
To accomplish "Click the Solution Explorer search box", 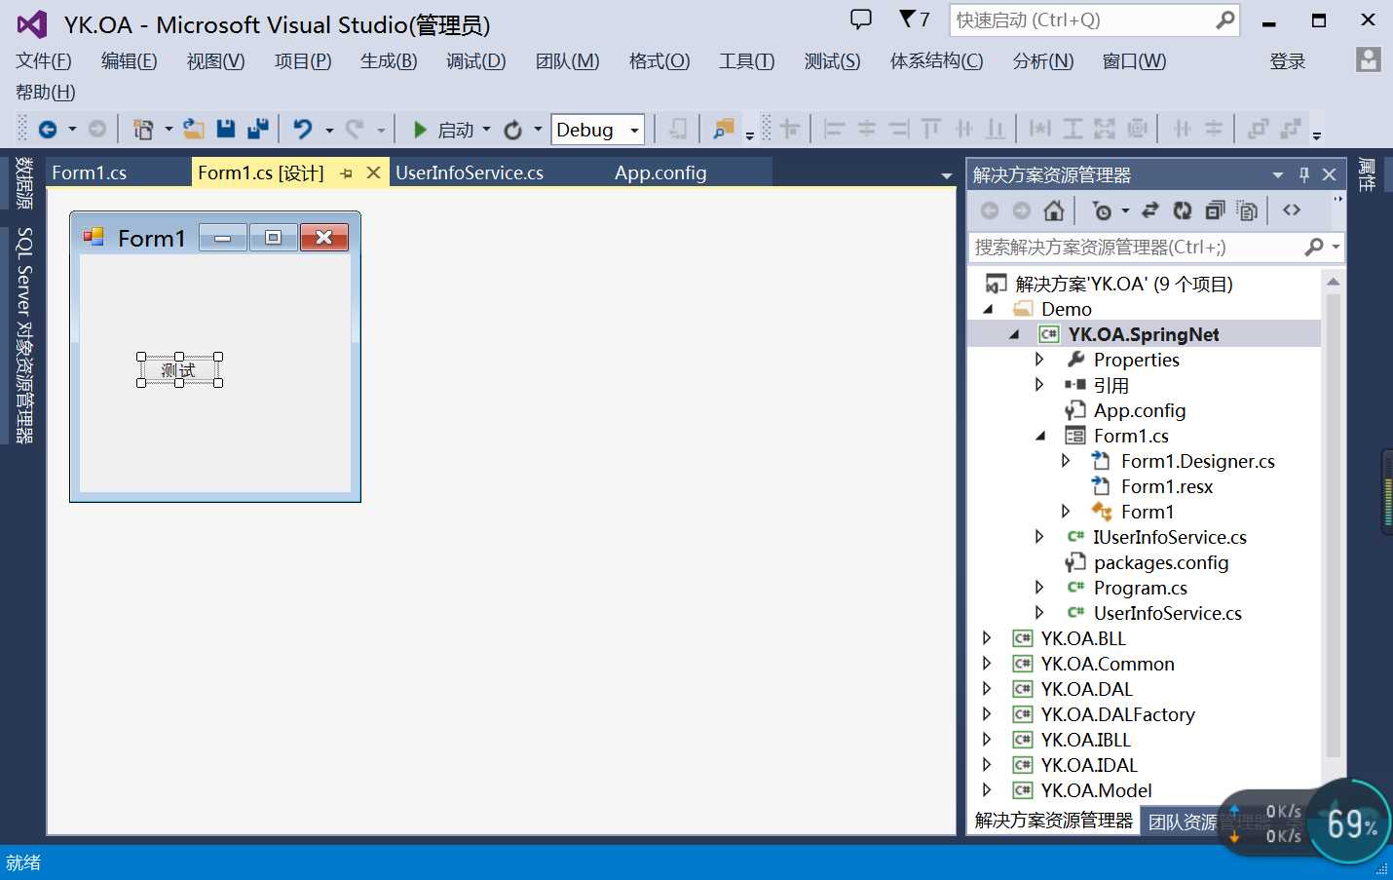I will click(1136, 247).
